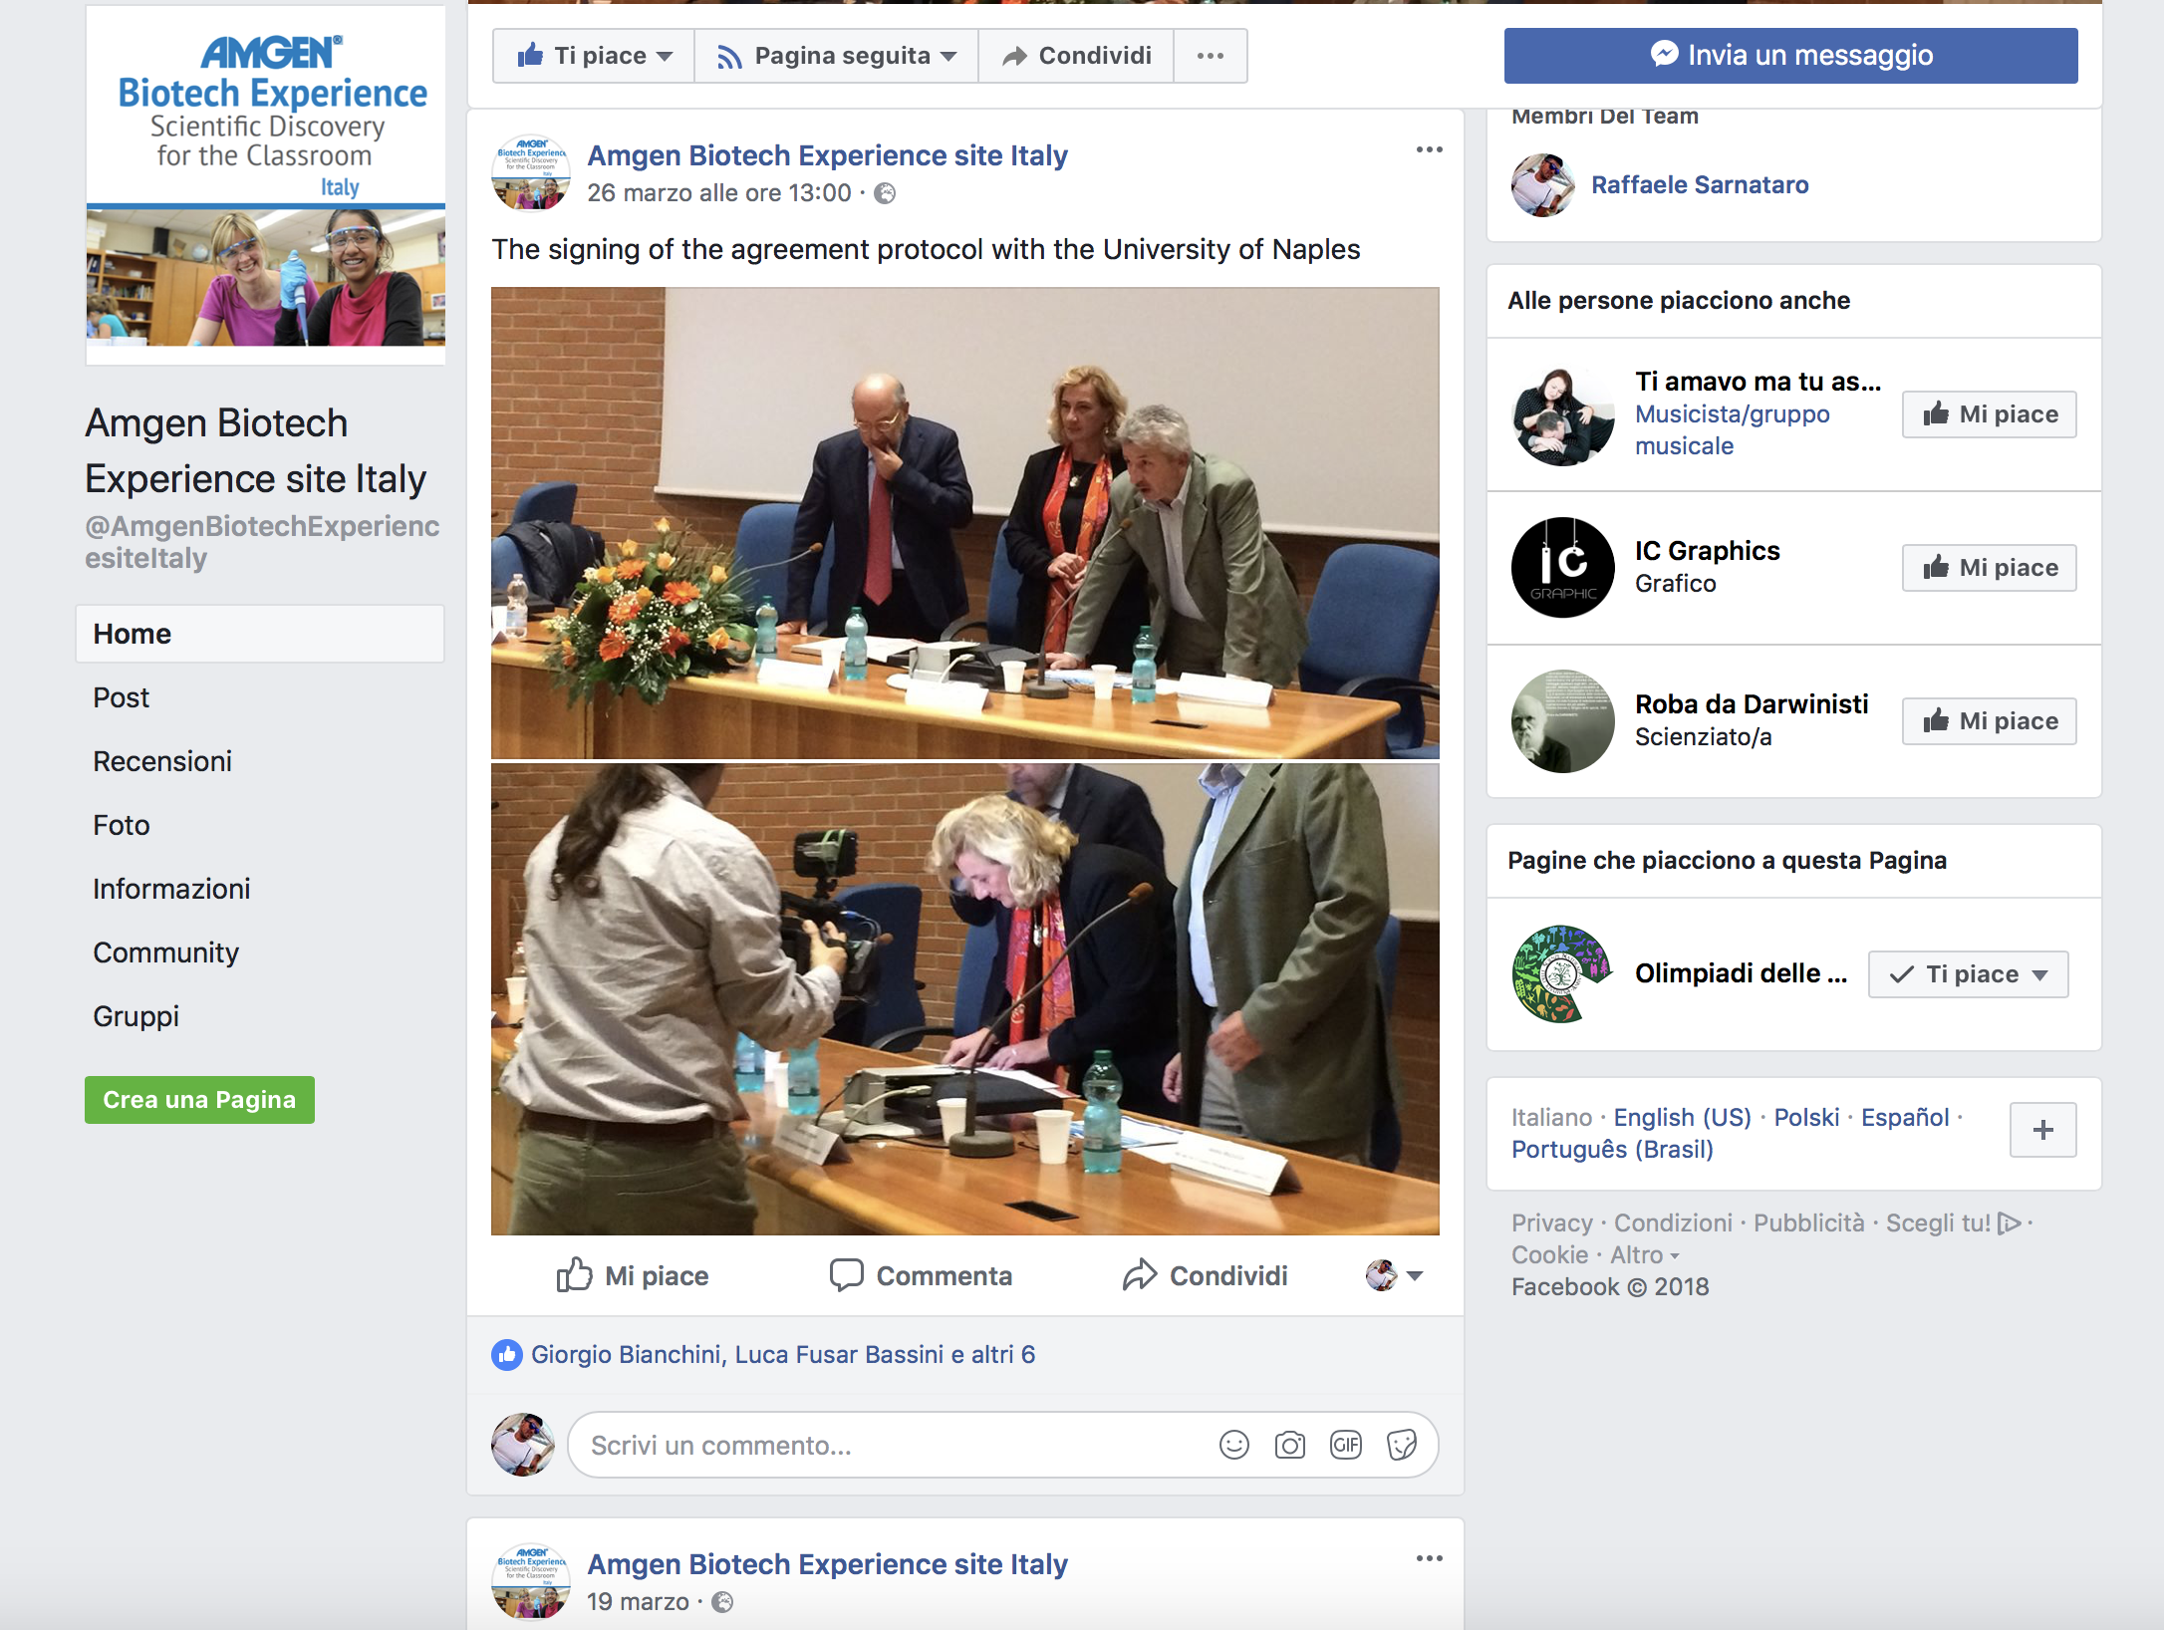The image size is (2164, 1630).
Task: Open Informazioni in the sidebar
Action: (171, 889)
